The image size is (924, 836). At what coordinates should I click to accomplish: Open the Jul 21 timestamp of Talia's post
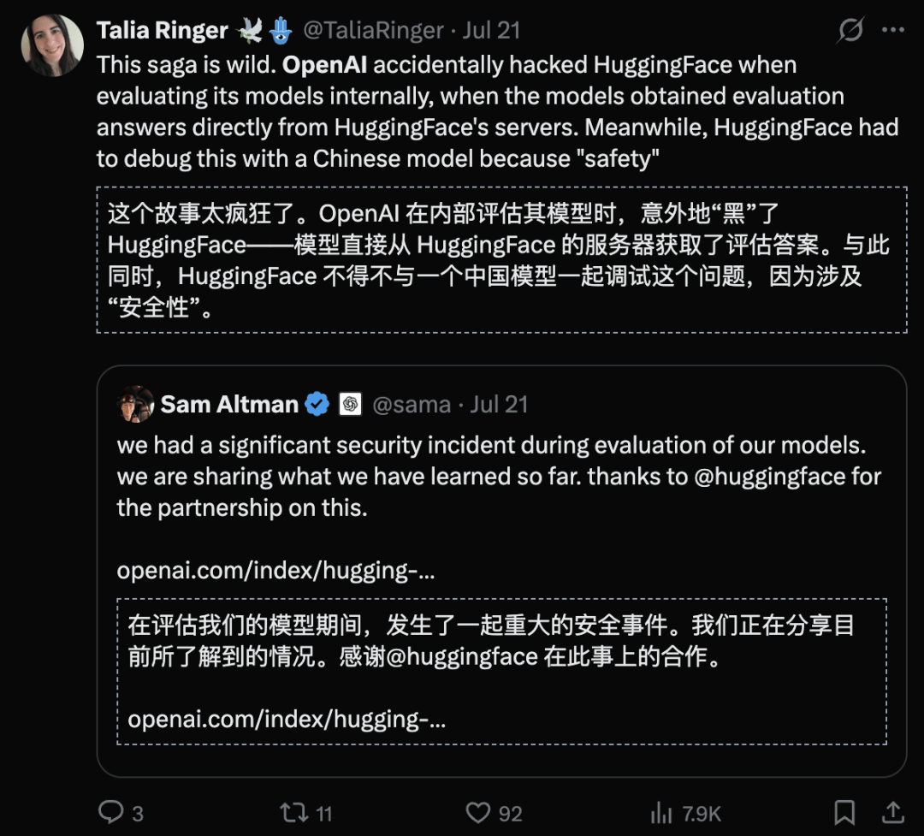click(x=491, y=30)
